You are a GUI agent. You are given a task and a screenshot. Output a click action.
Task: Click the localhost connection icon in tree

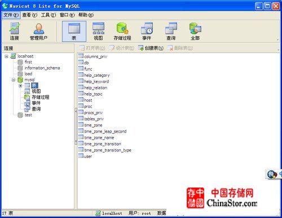(13, 56)
